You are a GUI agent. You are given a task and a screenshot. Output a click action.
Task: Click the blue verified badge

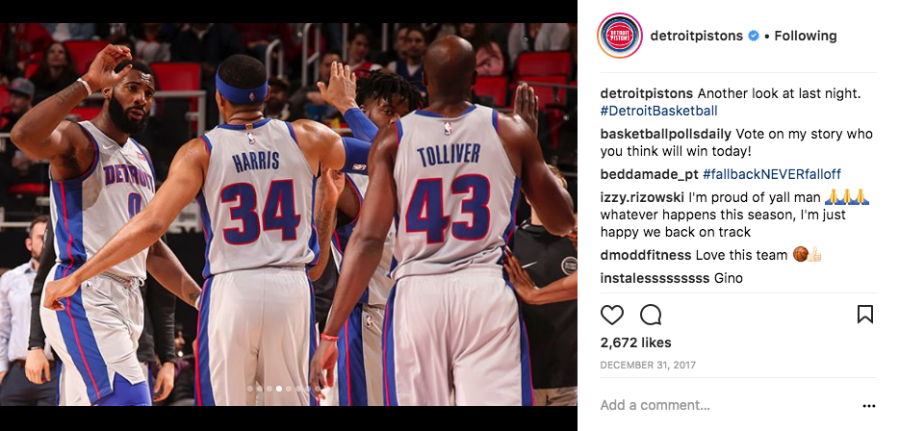click(x=754, y=36)
